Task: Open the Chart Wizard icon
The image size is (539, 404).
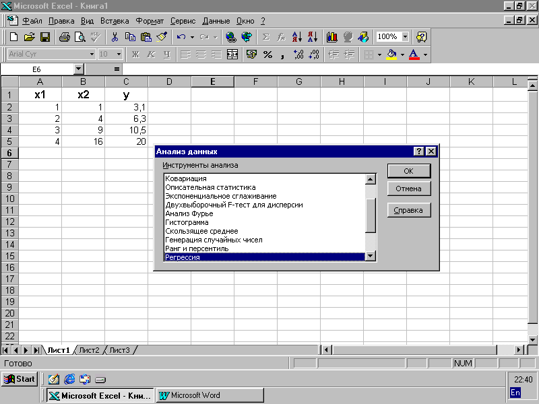Action: click(331, 37)
